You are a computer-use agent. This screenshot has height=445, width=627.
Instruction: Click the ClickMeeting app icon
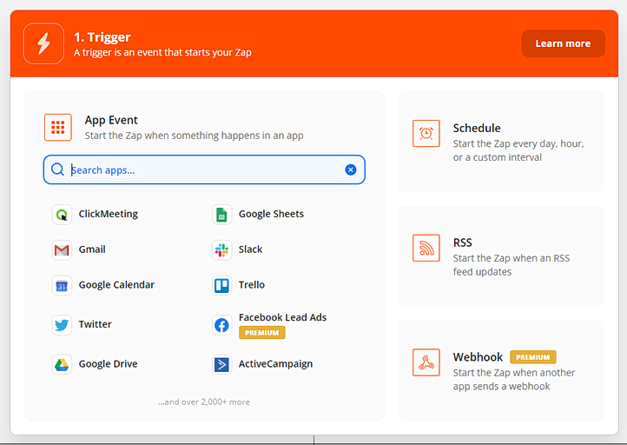(x=62, y=215)
